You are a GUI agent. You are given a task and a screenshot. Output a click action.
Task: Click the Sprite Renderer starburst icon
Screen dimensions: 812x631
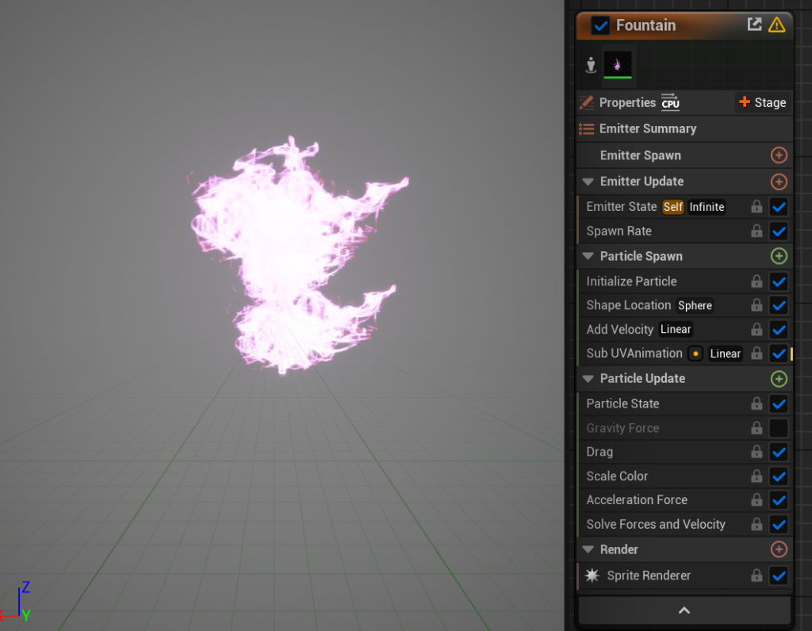tap(592, 576)
